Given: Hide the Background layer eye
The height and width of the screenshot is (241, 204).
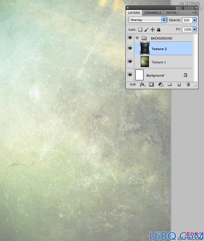Looking at the screenshot, I should pos(130,75).
